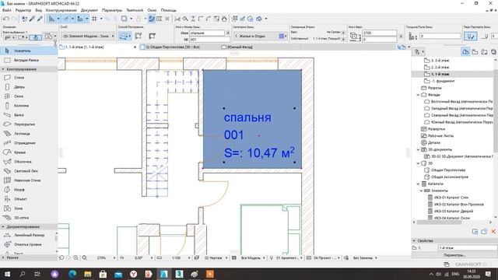This screenshot has height=280, width=498.
Task: Open the Файл menu
Action: pyautogui.click(x=7, y=10)
